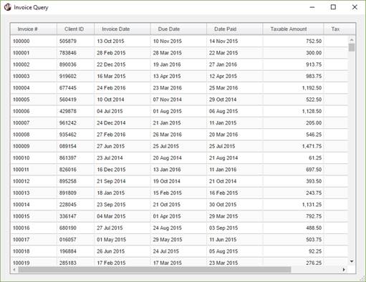Screen dimensions: 366x282
Task: Maximize the Invoice Query window
Action: 333,7
